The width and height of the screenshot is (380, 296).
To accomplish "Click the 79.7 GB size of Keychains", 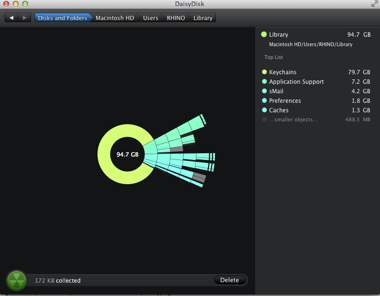I will tap(359, 72).
